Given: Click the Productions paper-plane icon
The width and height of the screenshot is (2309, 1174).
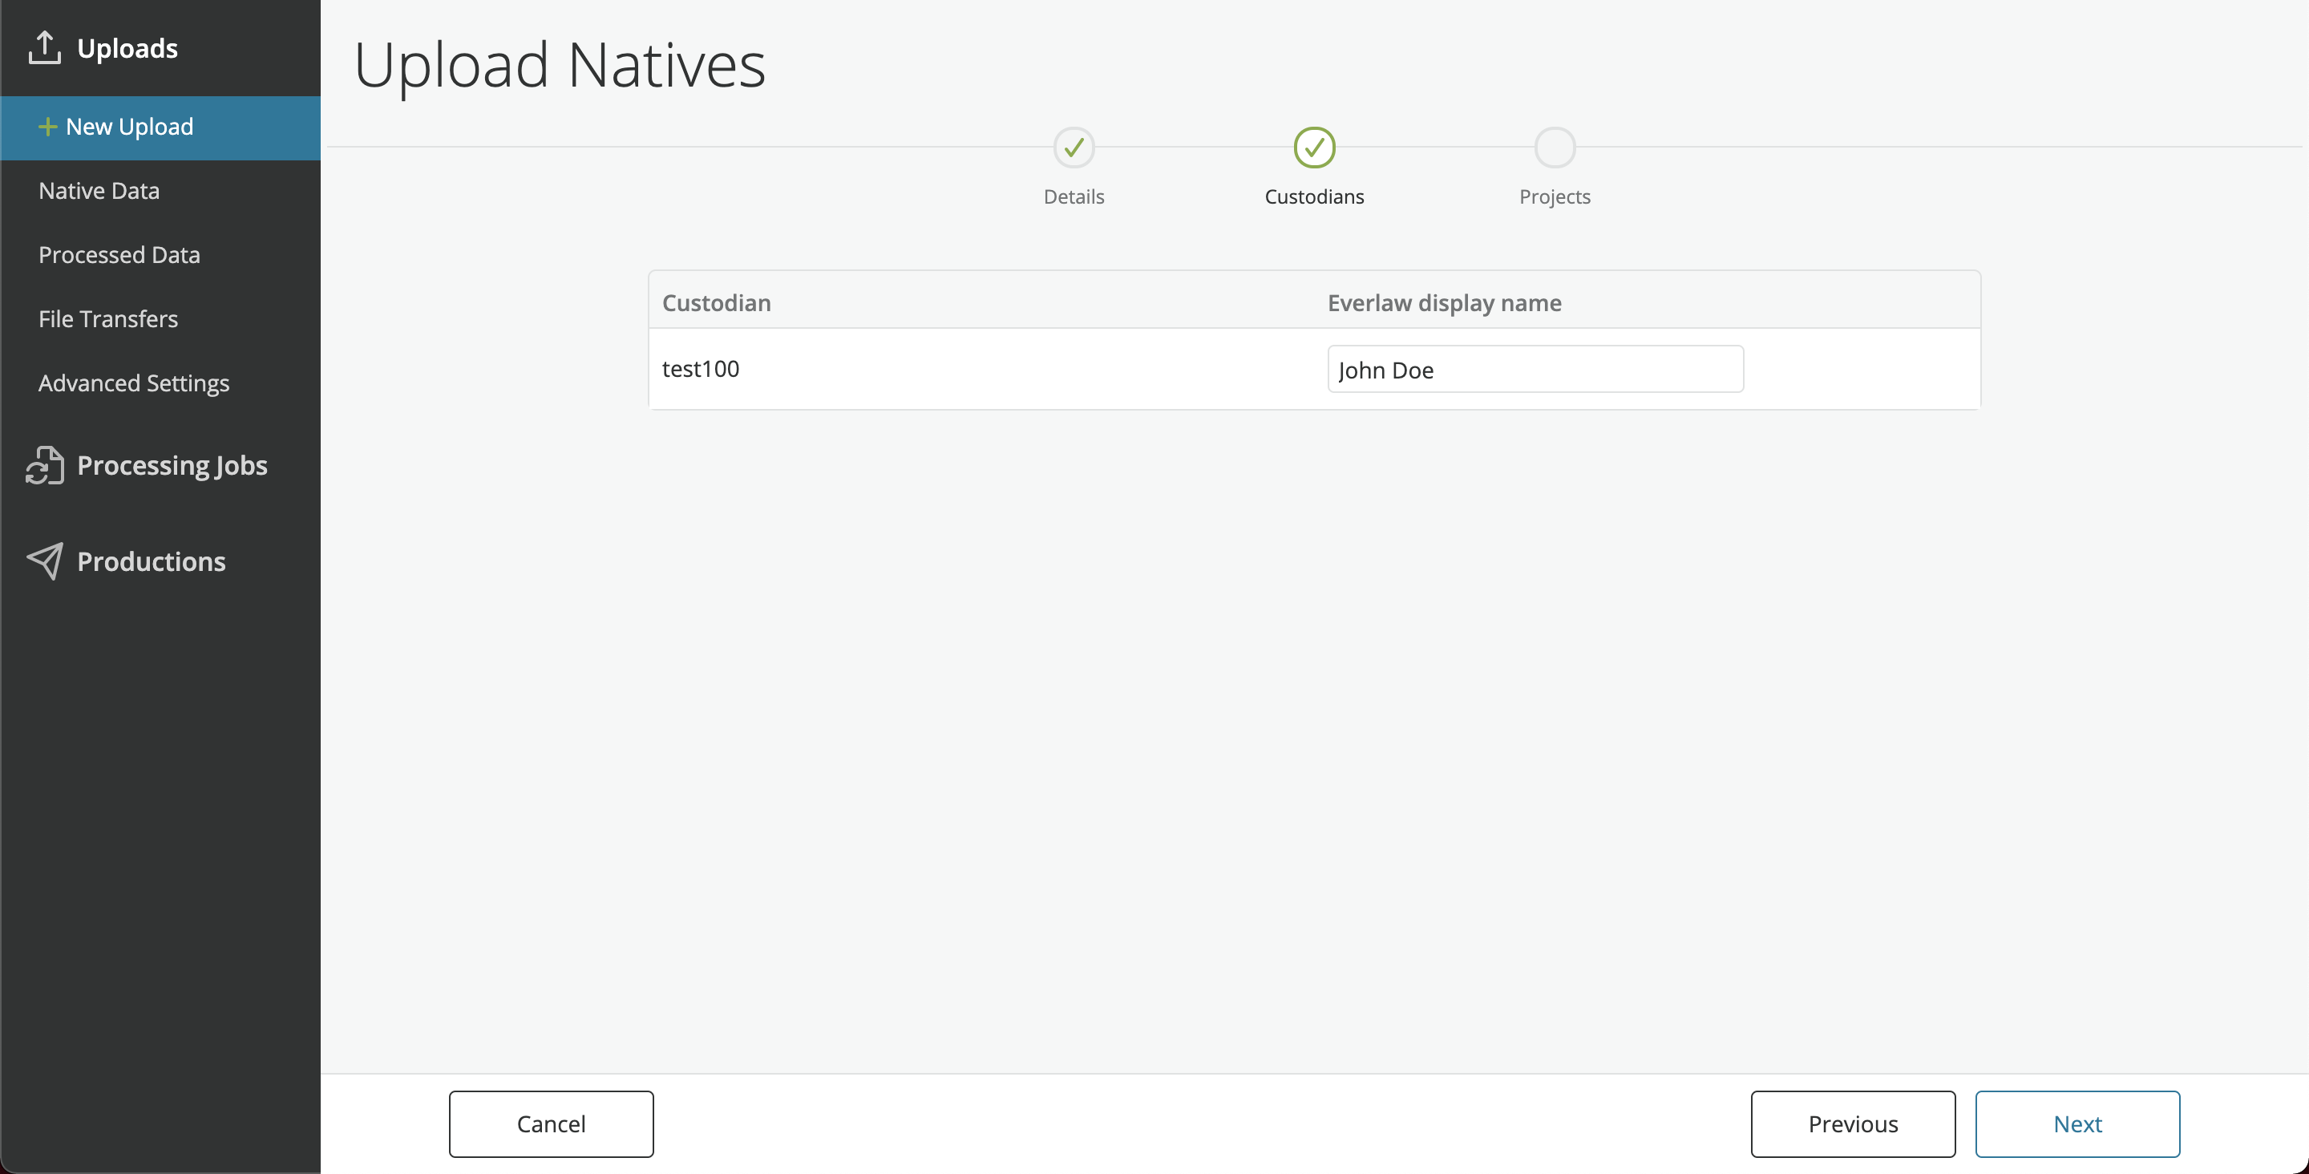Looking at the screenshot, I should 45,561.
